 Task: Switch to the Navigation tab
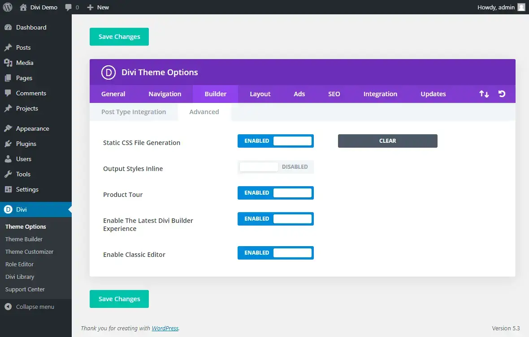[x=165, y=94]
